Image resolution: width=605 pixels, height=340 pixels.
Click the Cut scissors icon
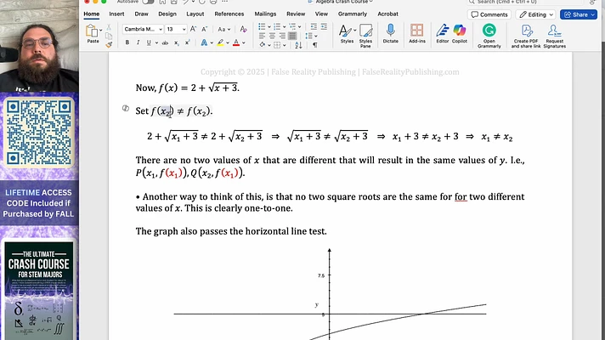(109, 27)
